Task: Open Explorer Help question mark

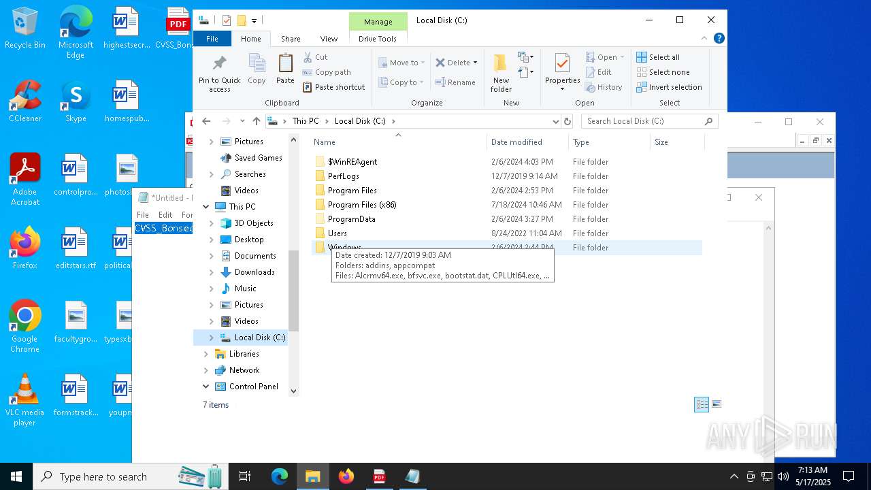Action: click(x=719, y=39)
